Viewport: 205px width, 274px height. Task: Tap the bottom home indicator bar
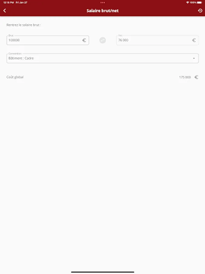tap(103, 272)
